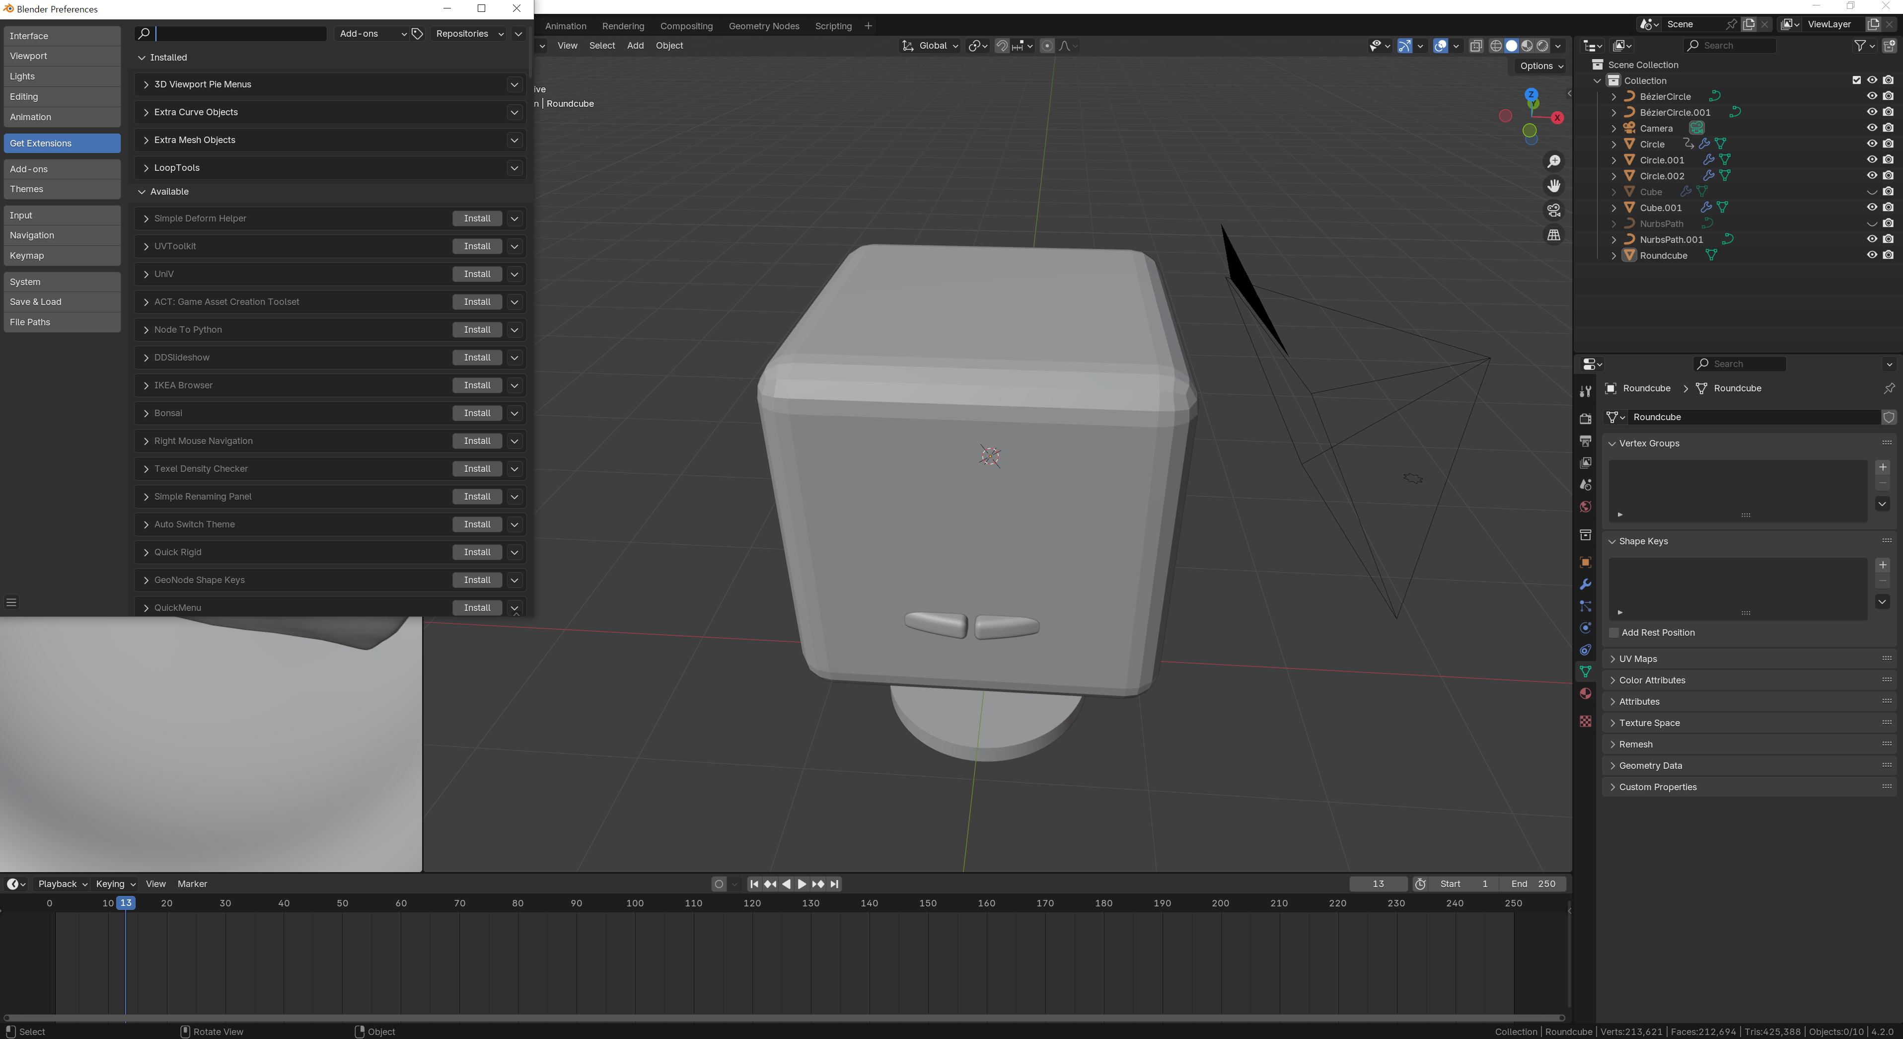Switch to Geometry Nodes workspace tab
Image resolution: width=1903 pixels, height=1039 pixels.
pyautogui.click(x=764, y=26)
